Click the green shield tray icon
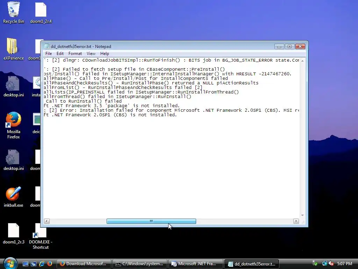This screenshot has height=269, width=358. click(x=315, y=263)
